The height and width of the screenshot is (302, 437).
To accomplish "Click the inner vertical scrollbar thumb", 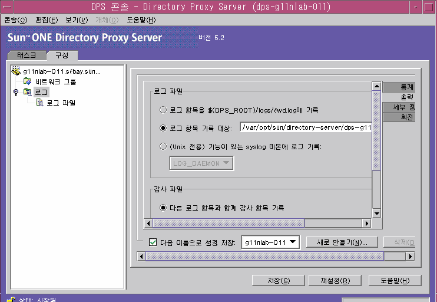I will click(376, 130).
